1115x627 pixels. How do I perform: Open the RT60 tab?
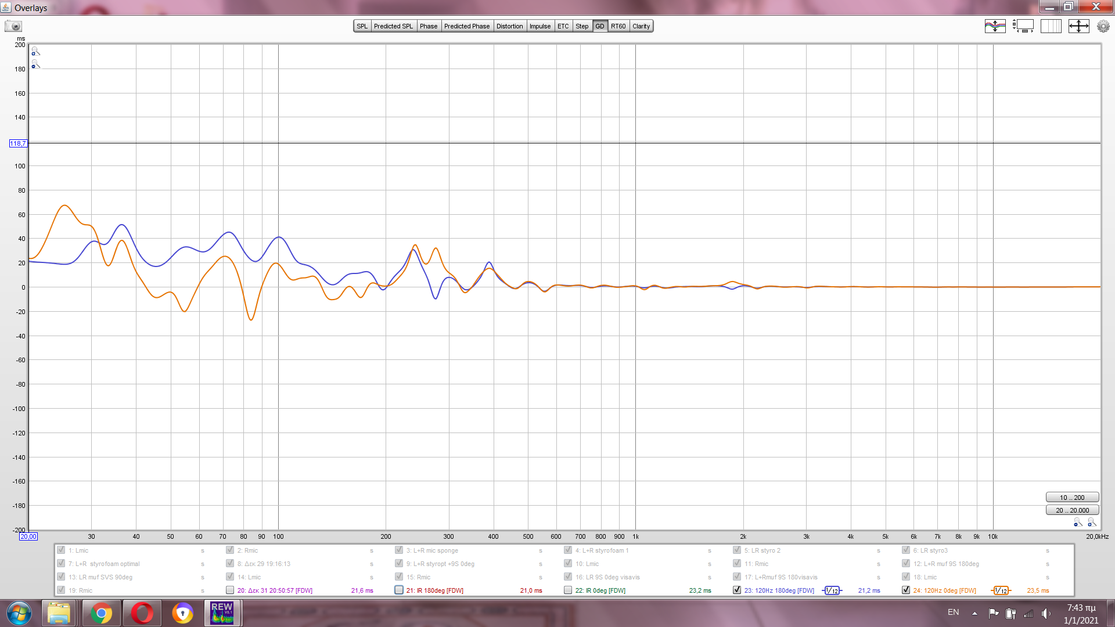click(x=618, y=26)
